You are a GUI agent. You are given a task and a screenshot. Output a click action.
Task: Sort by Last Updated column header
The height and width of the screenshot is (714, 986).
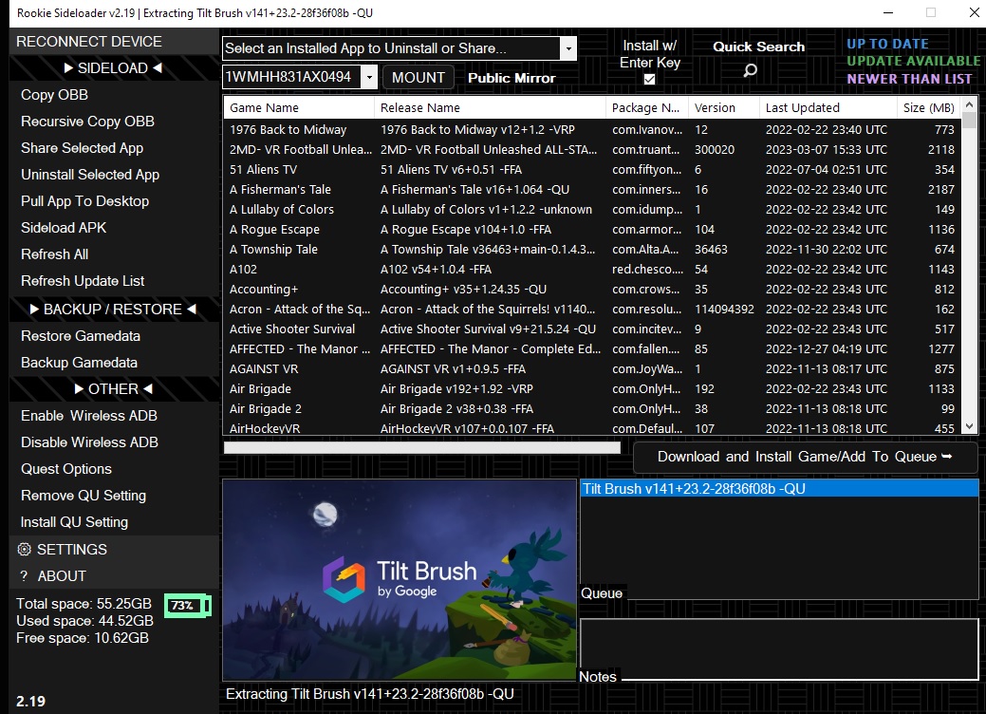(828, 107)
